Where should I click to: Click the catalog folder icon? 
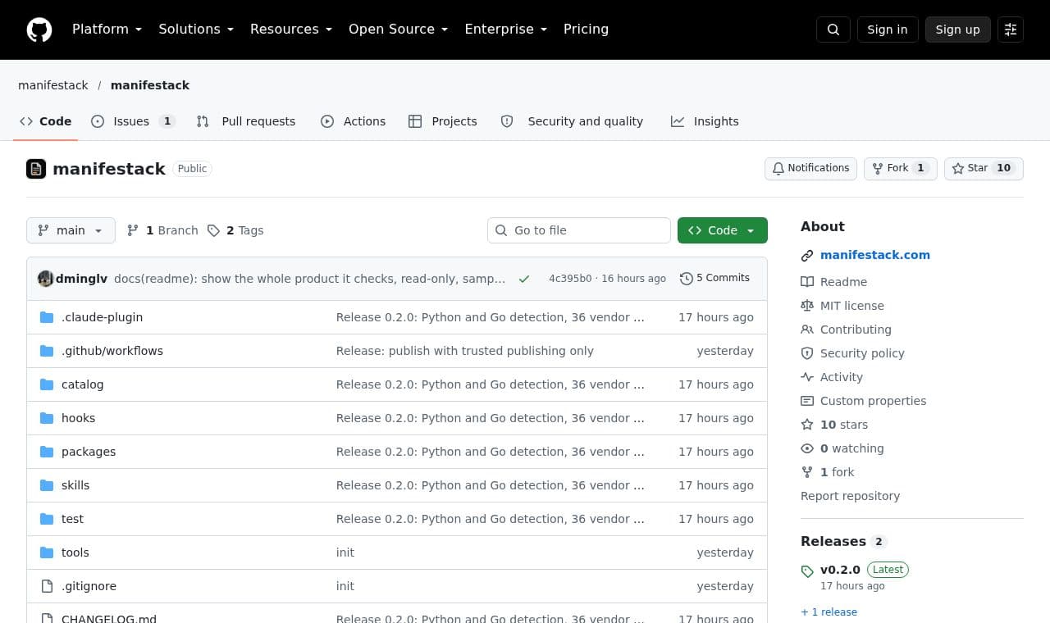tap(47, 384)
